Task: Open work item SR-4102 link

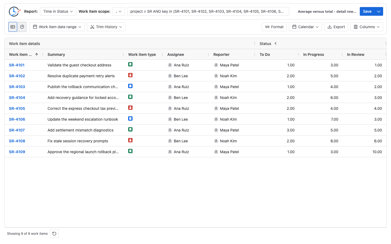Action: coord(17,76)
